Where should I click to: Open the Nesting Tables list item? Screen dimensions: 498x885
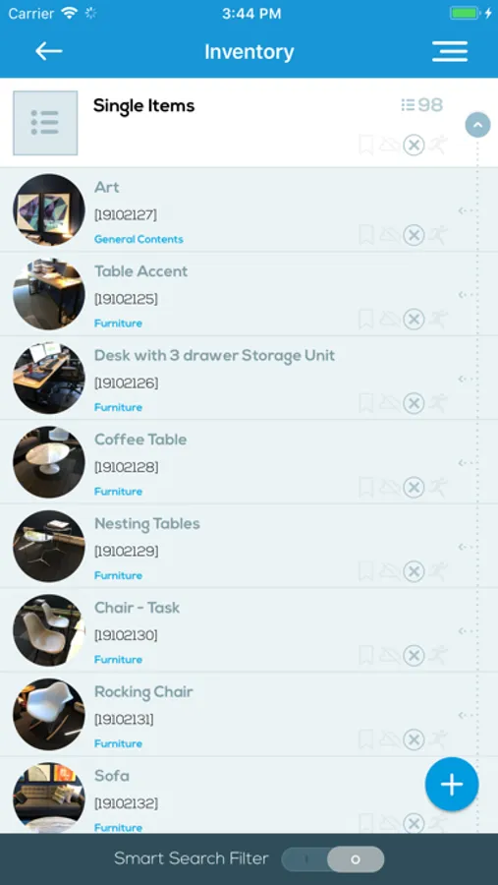pos(249,546)
